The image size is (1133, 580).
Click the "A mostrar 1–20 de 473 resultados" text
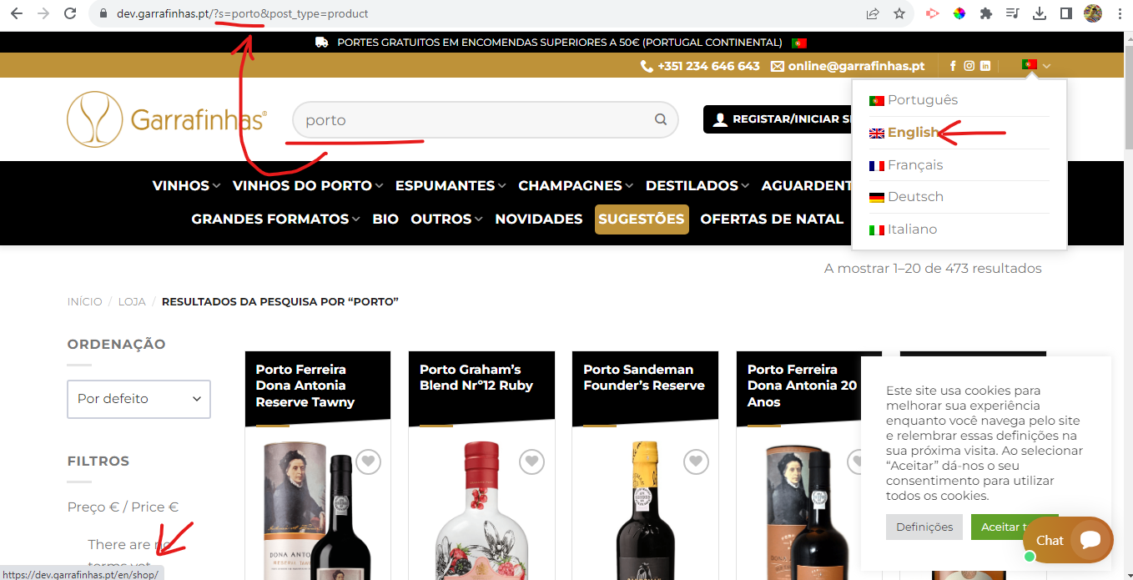[933, 269]
